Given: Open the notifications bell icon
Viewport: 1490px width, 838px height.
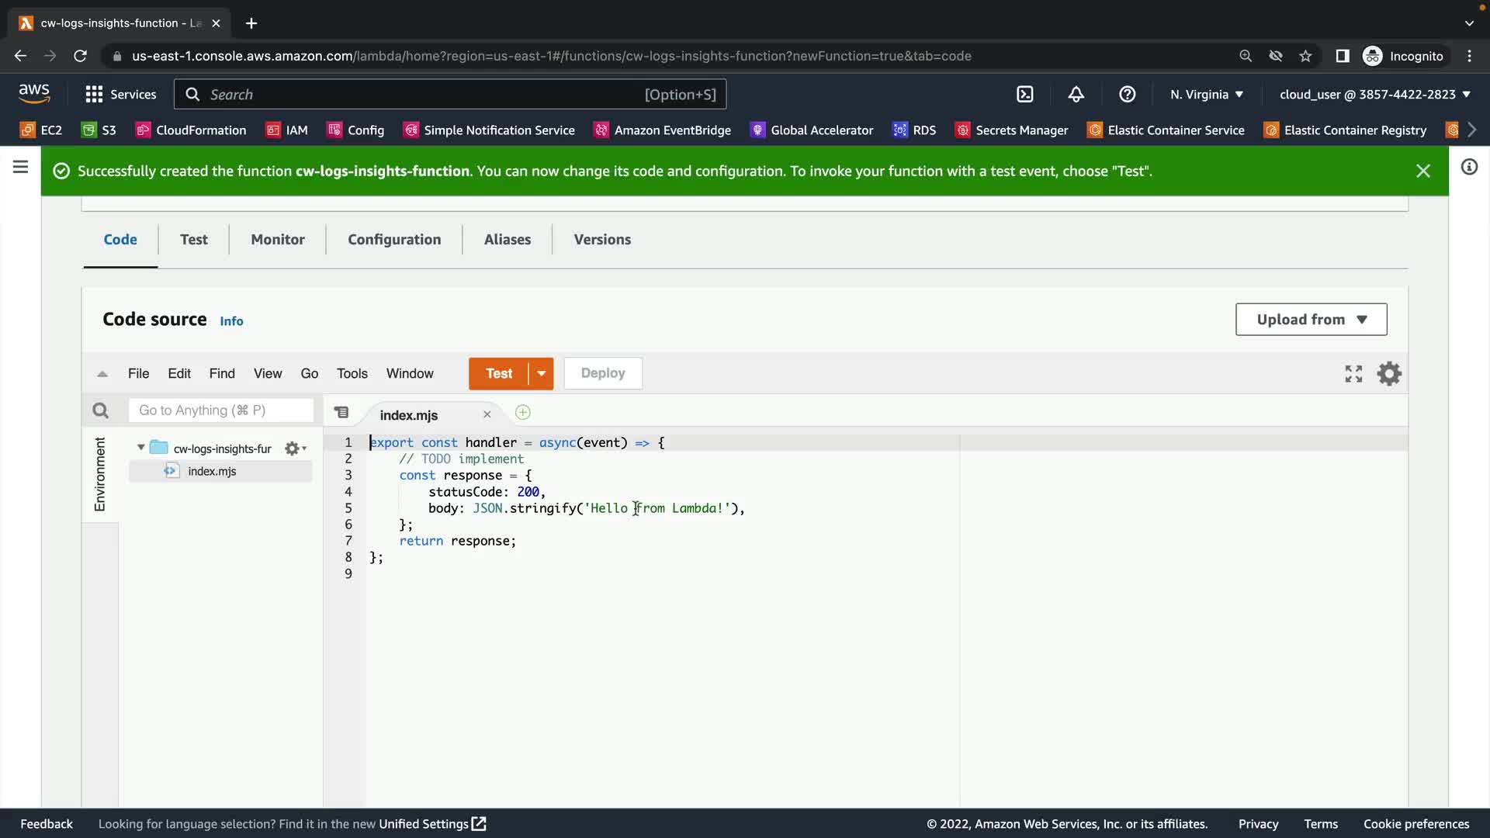Looking at the screenshot, I should point(1076,95).
